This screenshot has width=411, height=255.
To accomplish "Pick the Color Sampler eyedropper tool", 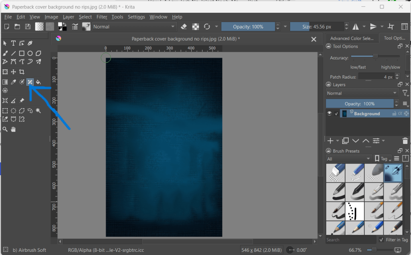I will point(13,82).
